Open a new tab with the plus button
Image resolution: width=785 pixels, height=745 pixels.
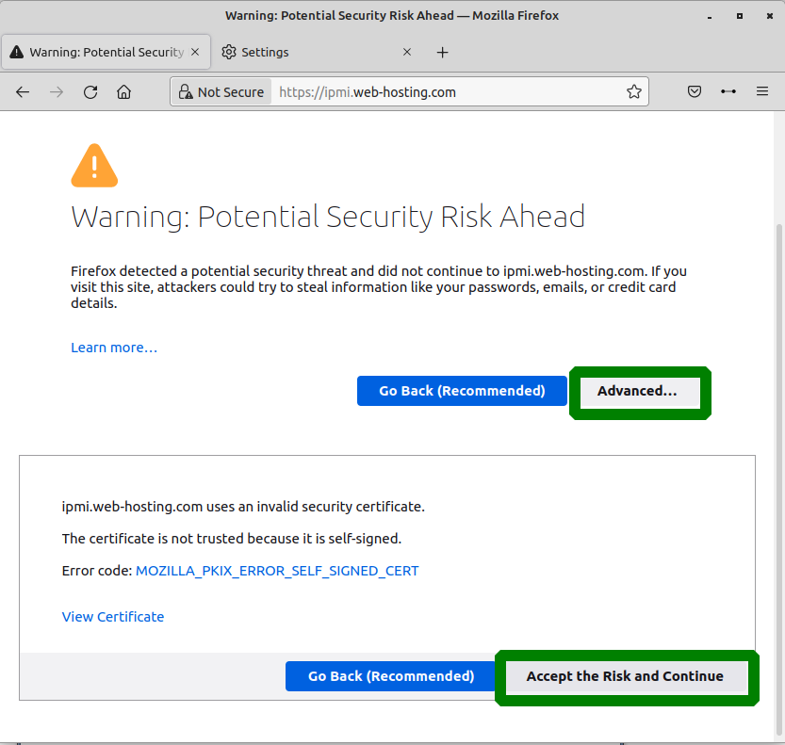click(443, 52)
